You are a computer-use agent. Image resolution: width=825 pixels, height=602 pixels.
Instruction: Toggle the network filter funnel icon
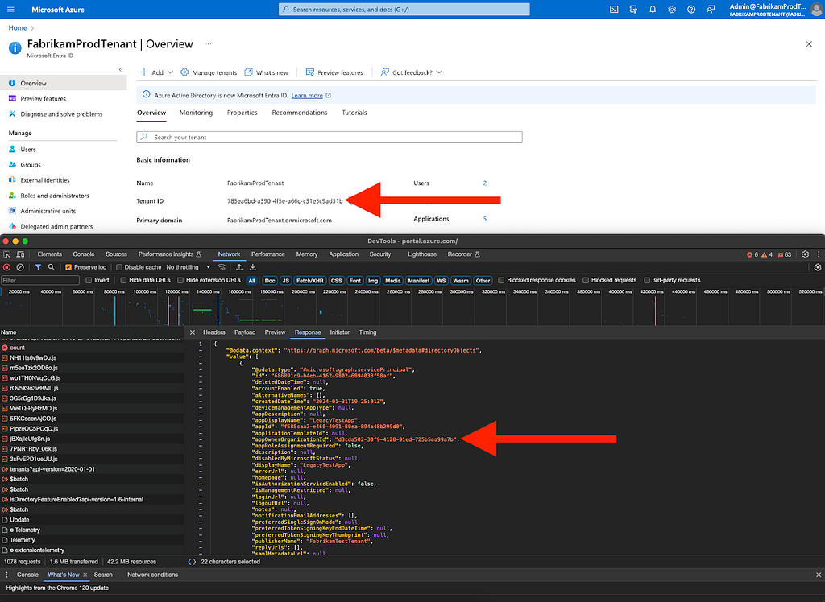click(x=38, y=268)
